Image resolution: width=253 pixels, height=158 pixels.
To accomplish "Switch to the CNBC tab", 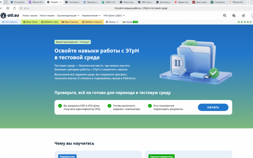I will [x=109, y=2].
